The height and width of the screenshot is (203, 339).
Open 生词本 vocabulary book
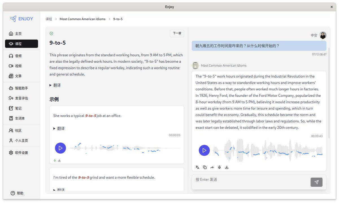[x=21, y=118]
